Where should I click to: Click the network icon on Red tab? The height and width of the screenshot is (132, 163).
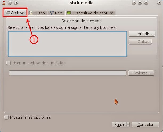(x=51, y=13)
